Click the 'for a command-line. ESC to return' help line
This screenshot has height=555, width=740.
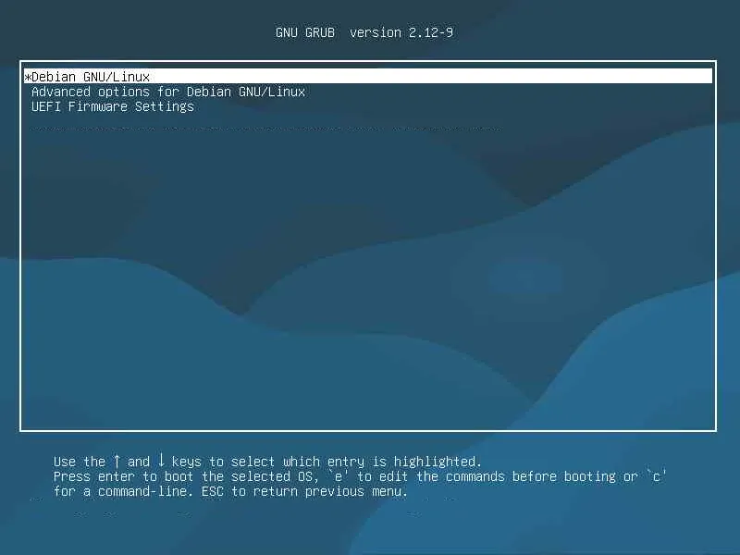click(230, 491)
